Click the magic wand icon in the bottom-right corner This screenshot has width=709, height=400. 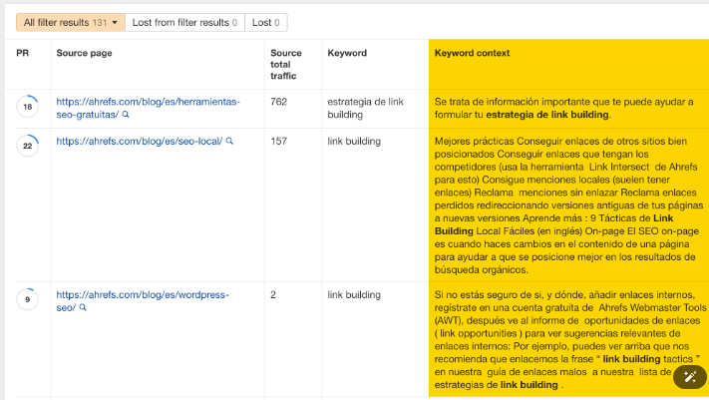pyautogui.click(x=689, y=376)
